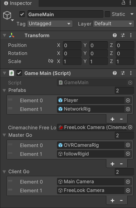Select the Inspector tab
Viewport: 136px width, 208px height.
[x=18, y=3]
